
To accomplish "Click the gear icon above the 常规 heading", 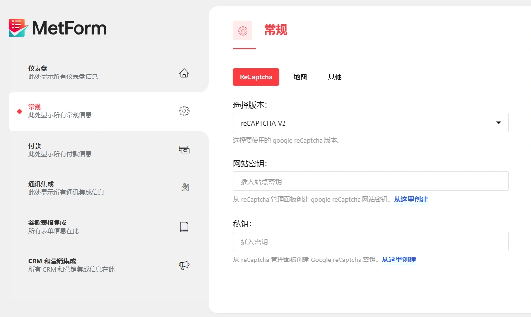I will pos(243,30).
